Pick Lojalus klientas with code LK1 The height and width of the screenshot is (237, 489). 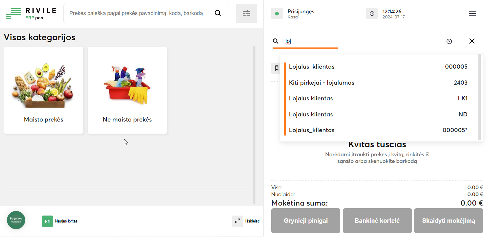tap(378, 99)
